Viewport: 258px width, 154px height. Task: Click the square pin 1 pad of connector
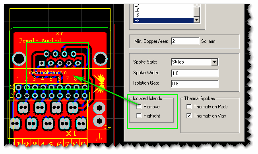coord(42,63)
